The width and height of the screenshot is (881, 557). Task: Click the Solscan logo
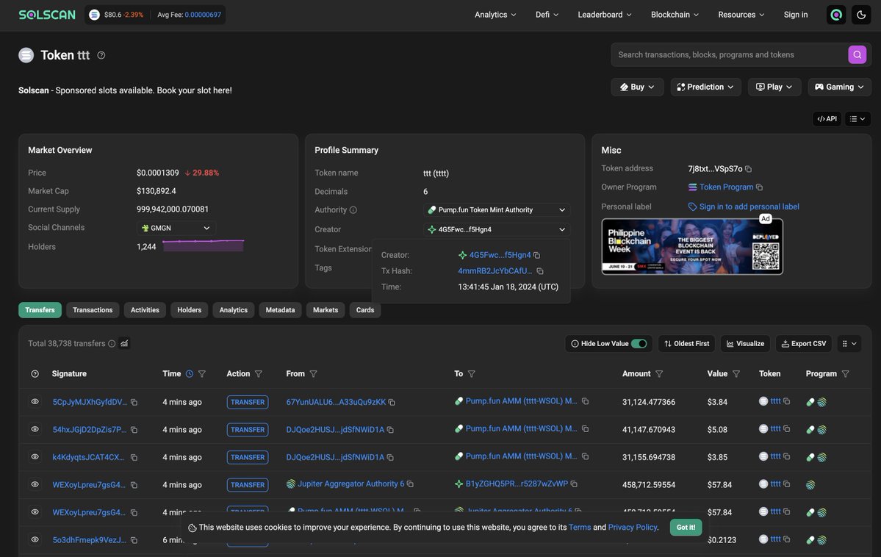[x=46, y=15]
